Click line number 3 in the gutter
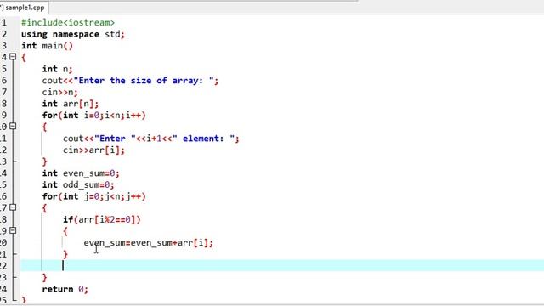Image resolution: width=544 pixels, height=306 pixels. point(3,46)
